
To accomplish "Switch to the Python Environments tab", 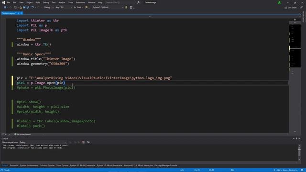I will [29, 166].
